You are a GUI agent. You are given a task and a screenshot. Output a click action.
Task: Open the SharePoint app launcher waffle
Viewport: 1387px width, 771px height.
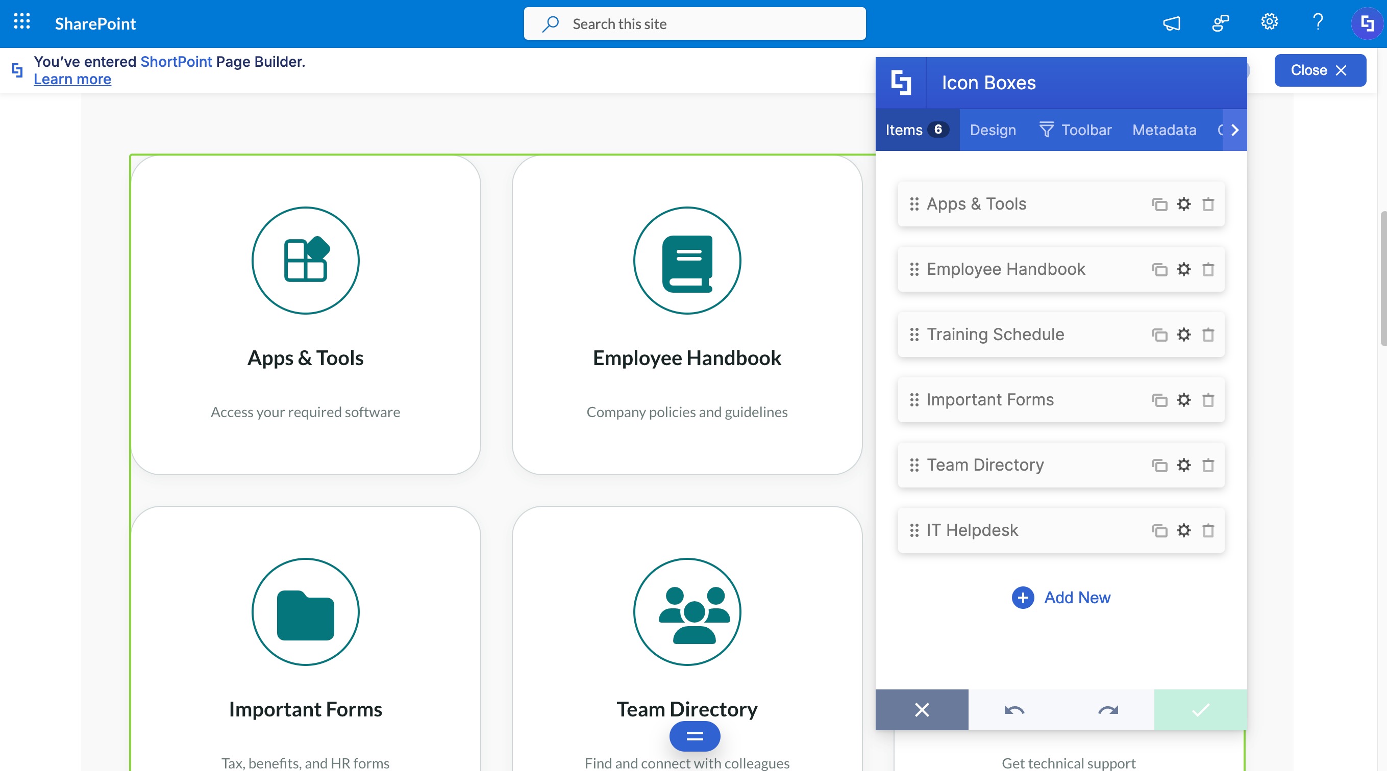(22, 22)
